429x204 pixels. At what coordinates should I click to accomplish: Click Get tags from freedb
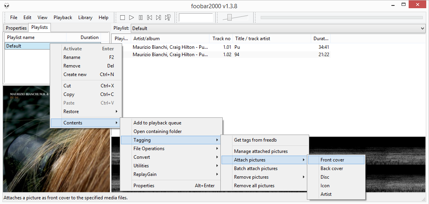click(x=265, y=140)
